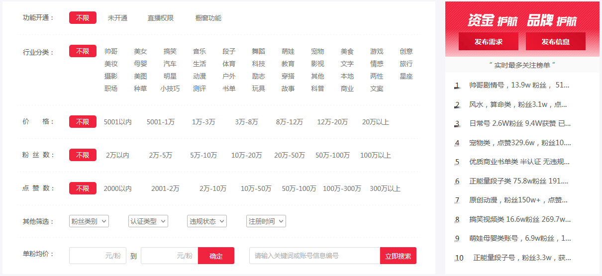
Task: Choose the 商业 category
Action: pyautogui.click(x=347, y=89)
